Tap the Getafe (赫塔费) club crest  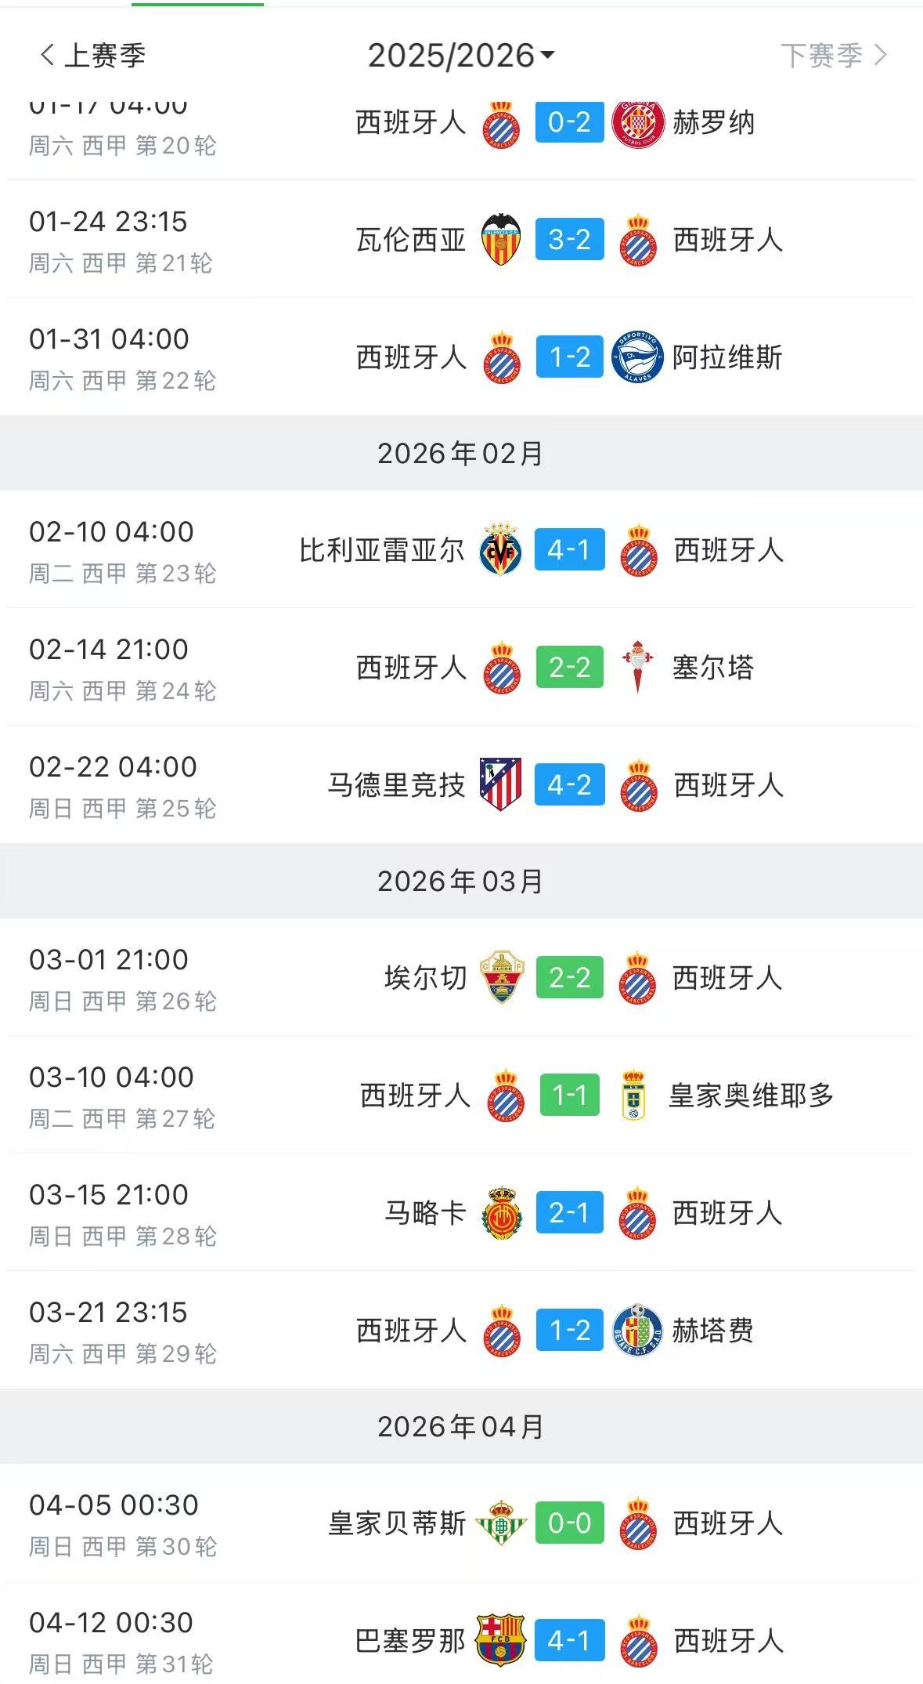pyautogui.click(x=637, y=1330)
